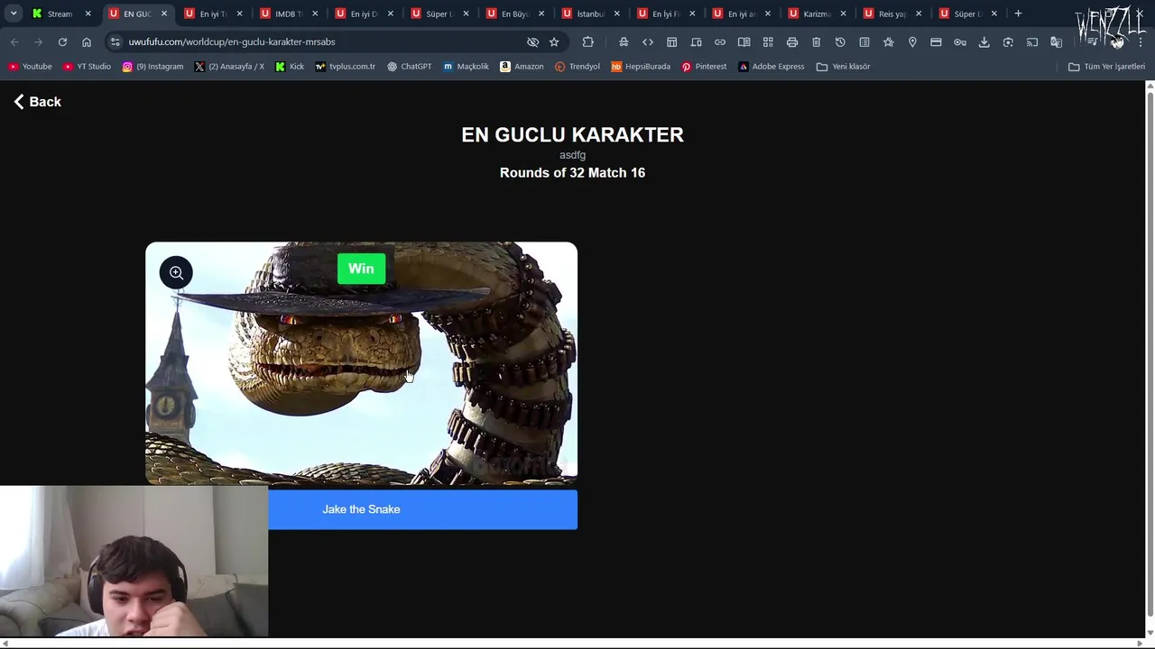Click the screenshot capture toolbar icon

click(1008, 41)
